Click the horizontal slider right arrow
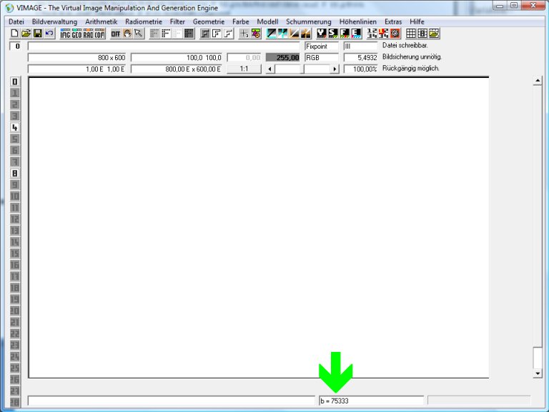Viewport: 549px width, 412px height. 334,69
